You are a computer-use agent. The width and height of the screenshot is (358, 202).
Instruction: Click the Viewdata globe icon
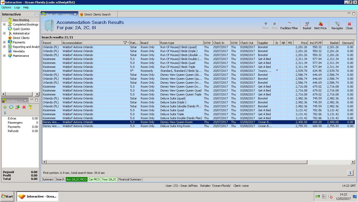point(10,51)
